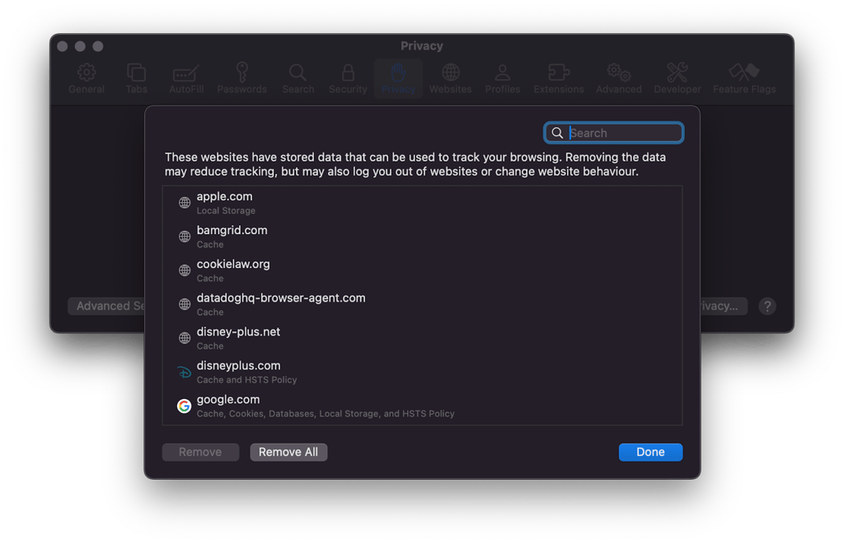
Task: Select the google.com entry
Action: tap(422, 406)
